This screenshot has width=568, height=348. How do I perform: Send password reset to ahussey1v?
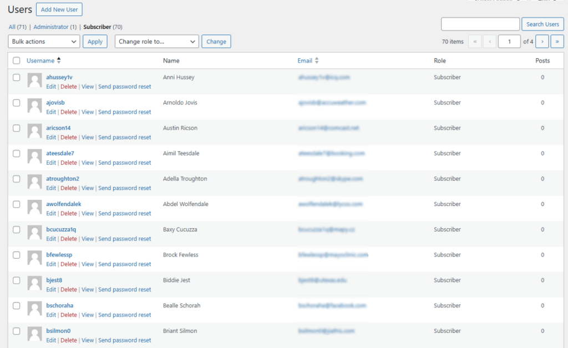pos(125,87)
